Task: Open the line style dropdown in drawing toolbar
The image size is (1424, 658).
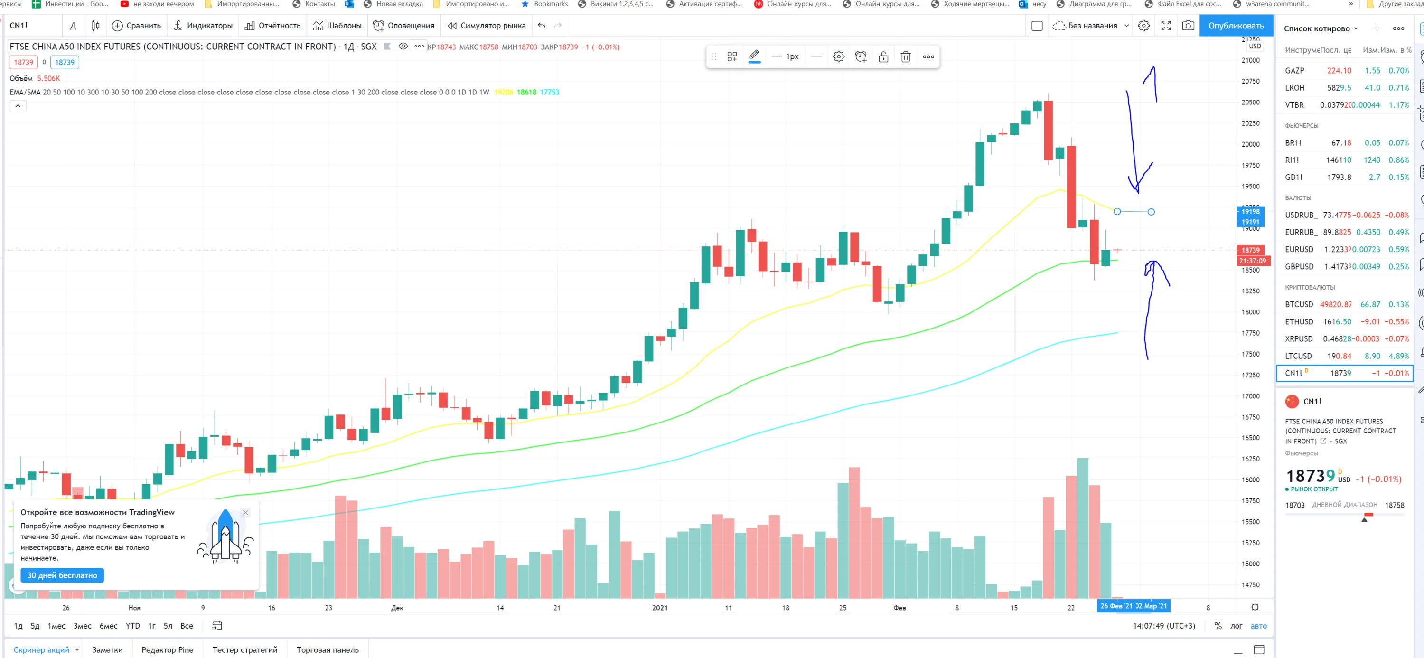Action: coord(816,56)
